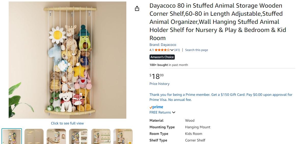Click the orange star rating icons
The image size is (297, 144).
click(162, 50)
